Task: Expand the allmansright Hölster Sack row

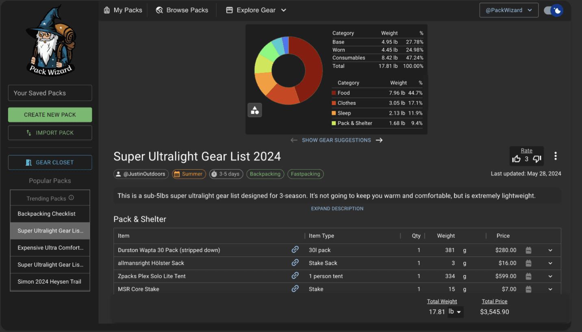Action: (550, 263)
